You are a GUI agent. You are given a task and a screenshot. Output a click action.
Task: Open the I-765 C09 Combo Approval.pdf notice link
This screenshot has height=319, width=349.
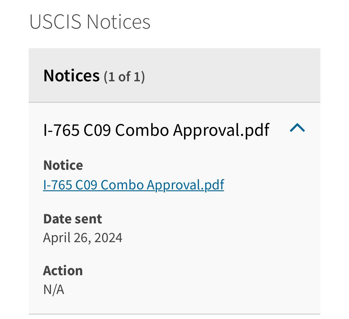coord(134,185)
